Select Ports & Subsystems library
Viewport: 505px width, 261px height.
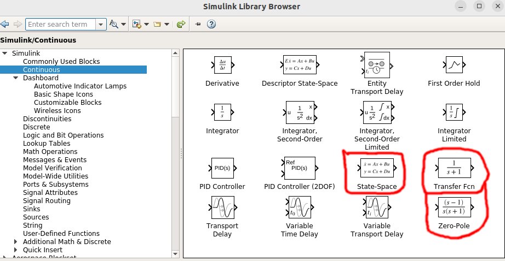click(55, 184)
